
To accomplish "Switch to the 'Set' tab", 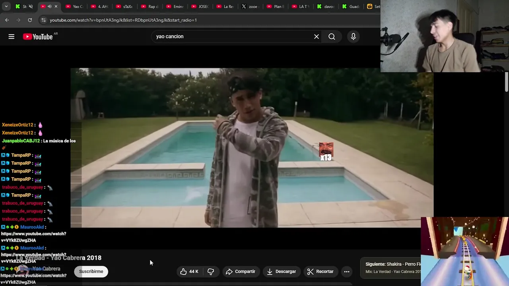I will pyautogui.click(x=373, y=6).
